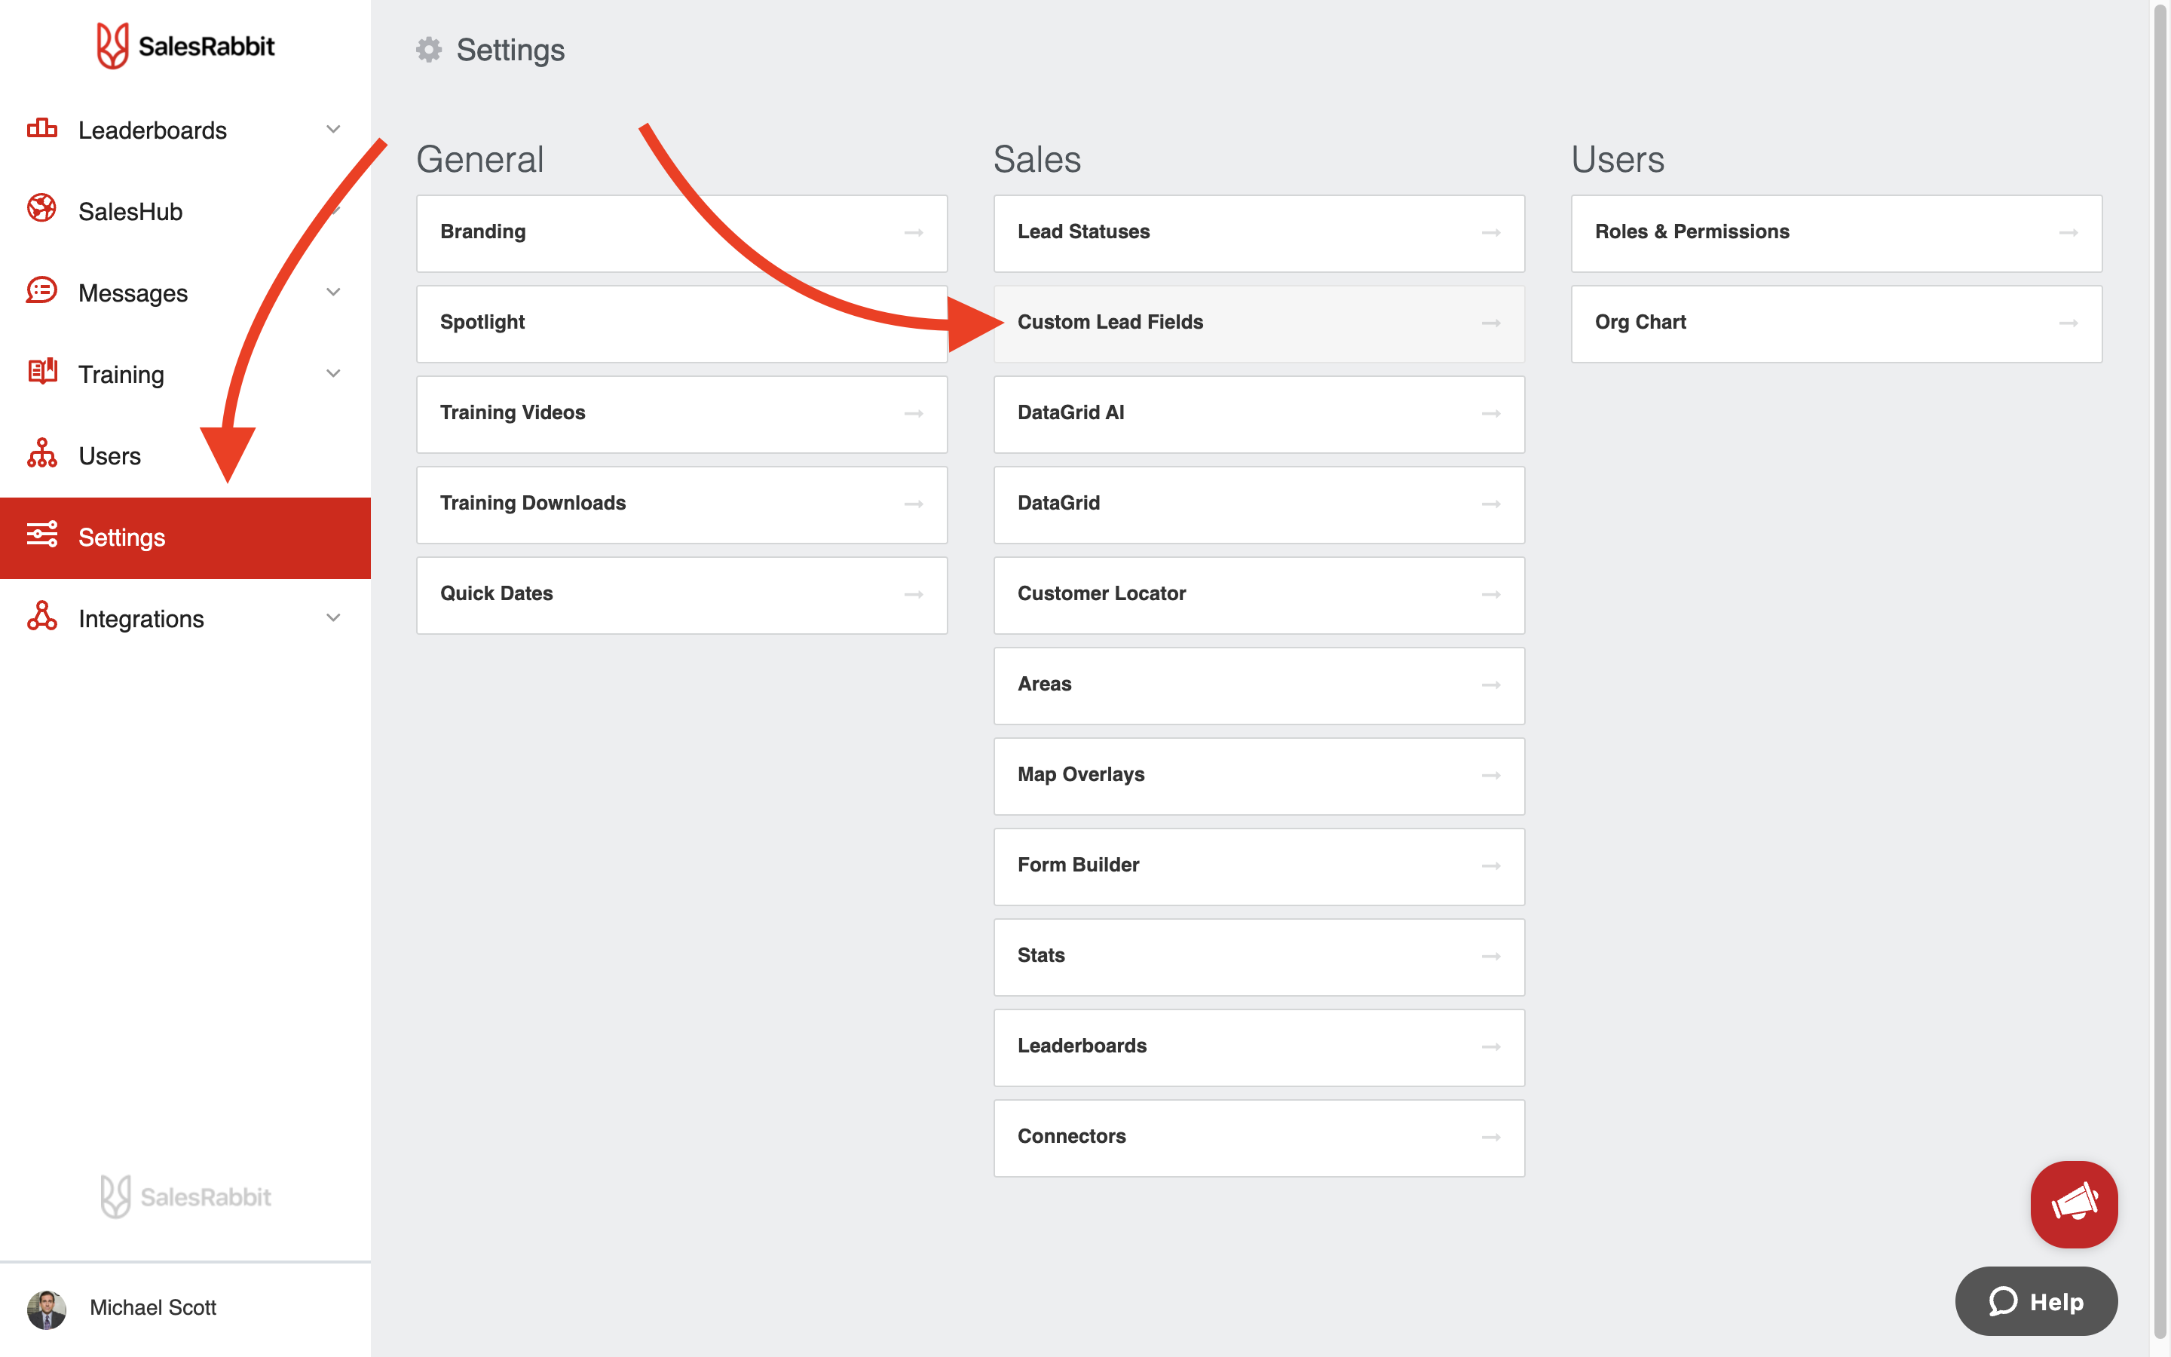Open Map Overlays settings
This screenshot has width=2171, height=1357.
point(1259,776)
